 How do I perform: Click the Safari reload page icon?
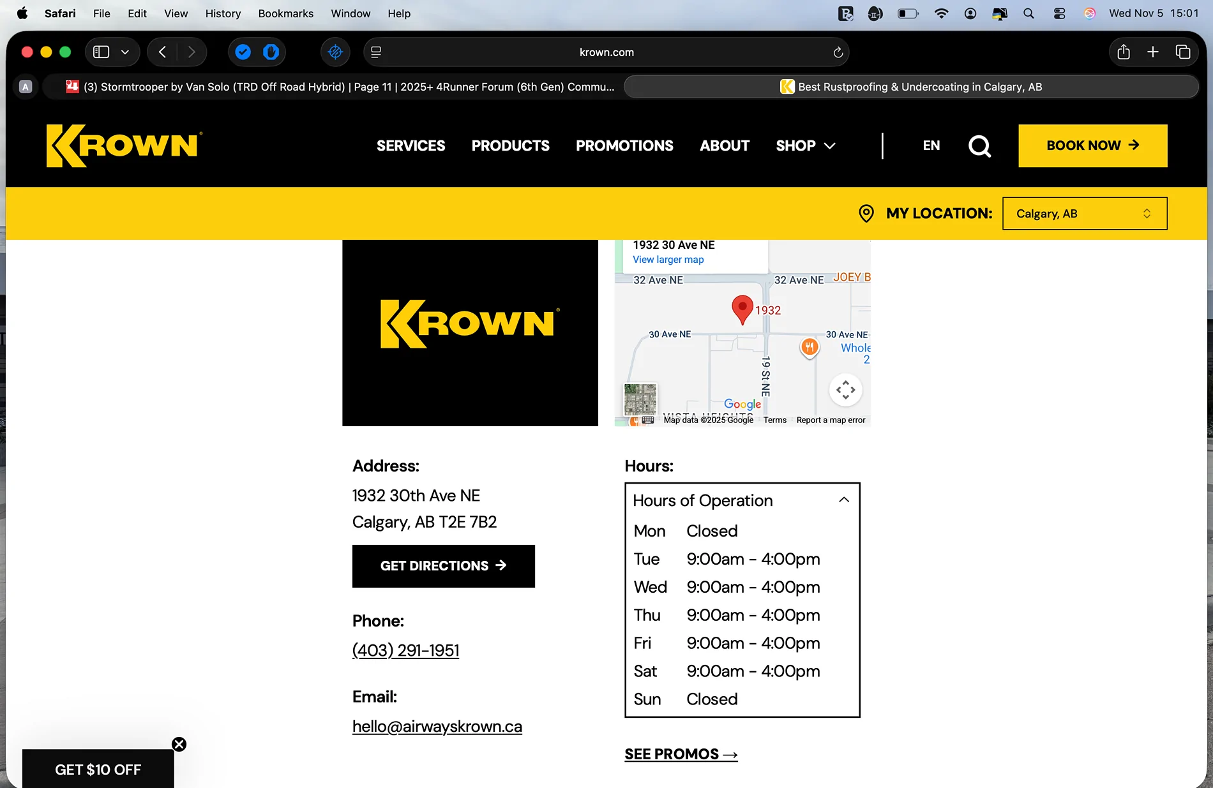pyautogui.click(x=838, y=52)
